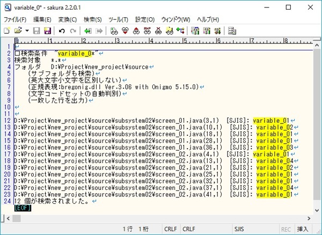Open the ファイル(F) menu
The width and height of the screenshot is (322, 235).
pos(15,20)
